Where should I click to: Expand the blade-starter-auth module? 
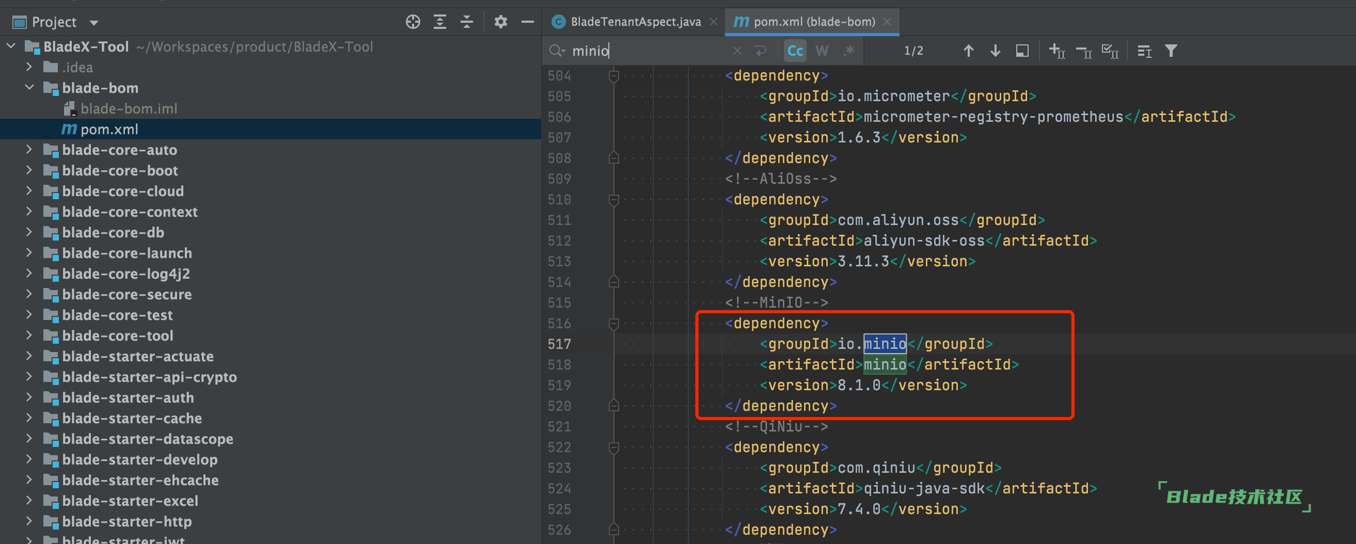pos(29,397)
